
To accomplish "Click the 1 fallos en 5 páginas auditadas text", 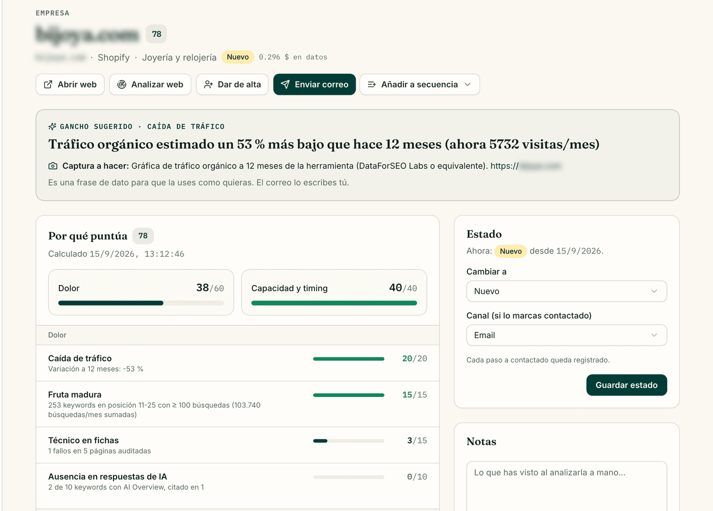I will [99, 451].
